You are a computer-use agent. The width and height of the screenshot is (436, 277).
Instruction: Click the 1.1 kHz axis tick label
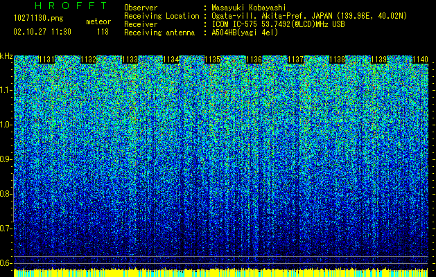click(6, 90)
